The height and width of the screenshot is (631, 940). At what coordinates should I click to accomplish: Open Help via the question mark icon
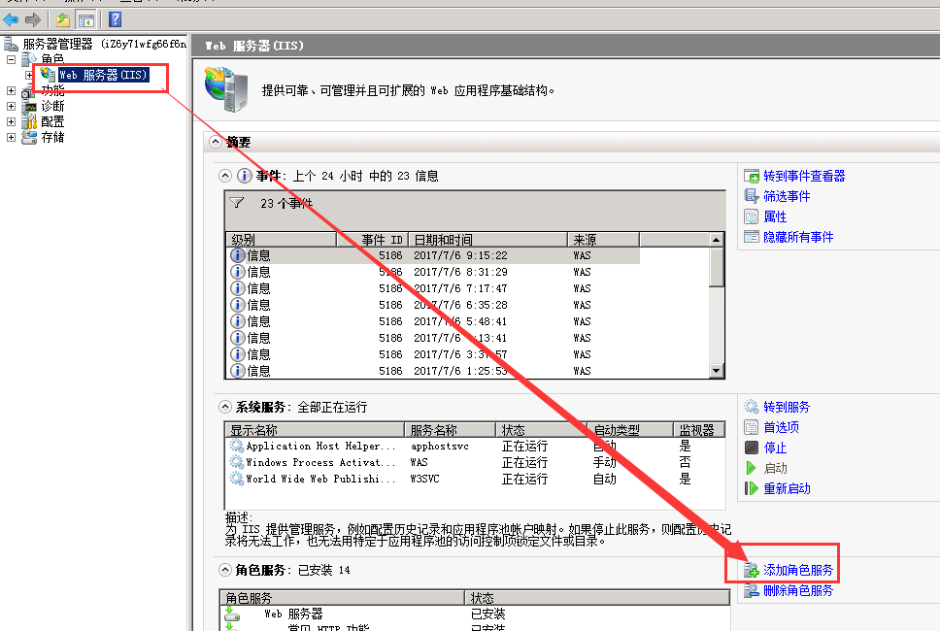click(x=116, y=19)
